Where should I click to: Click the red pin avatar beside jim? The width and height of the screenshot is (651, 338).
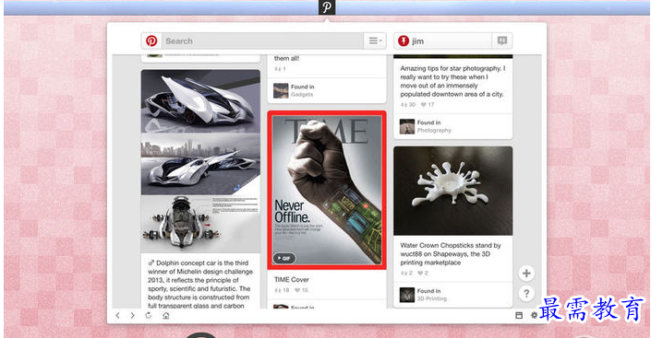[x=404, y=41]
